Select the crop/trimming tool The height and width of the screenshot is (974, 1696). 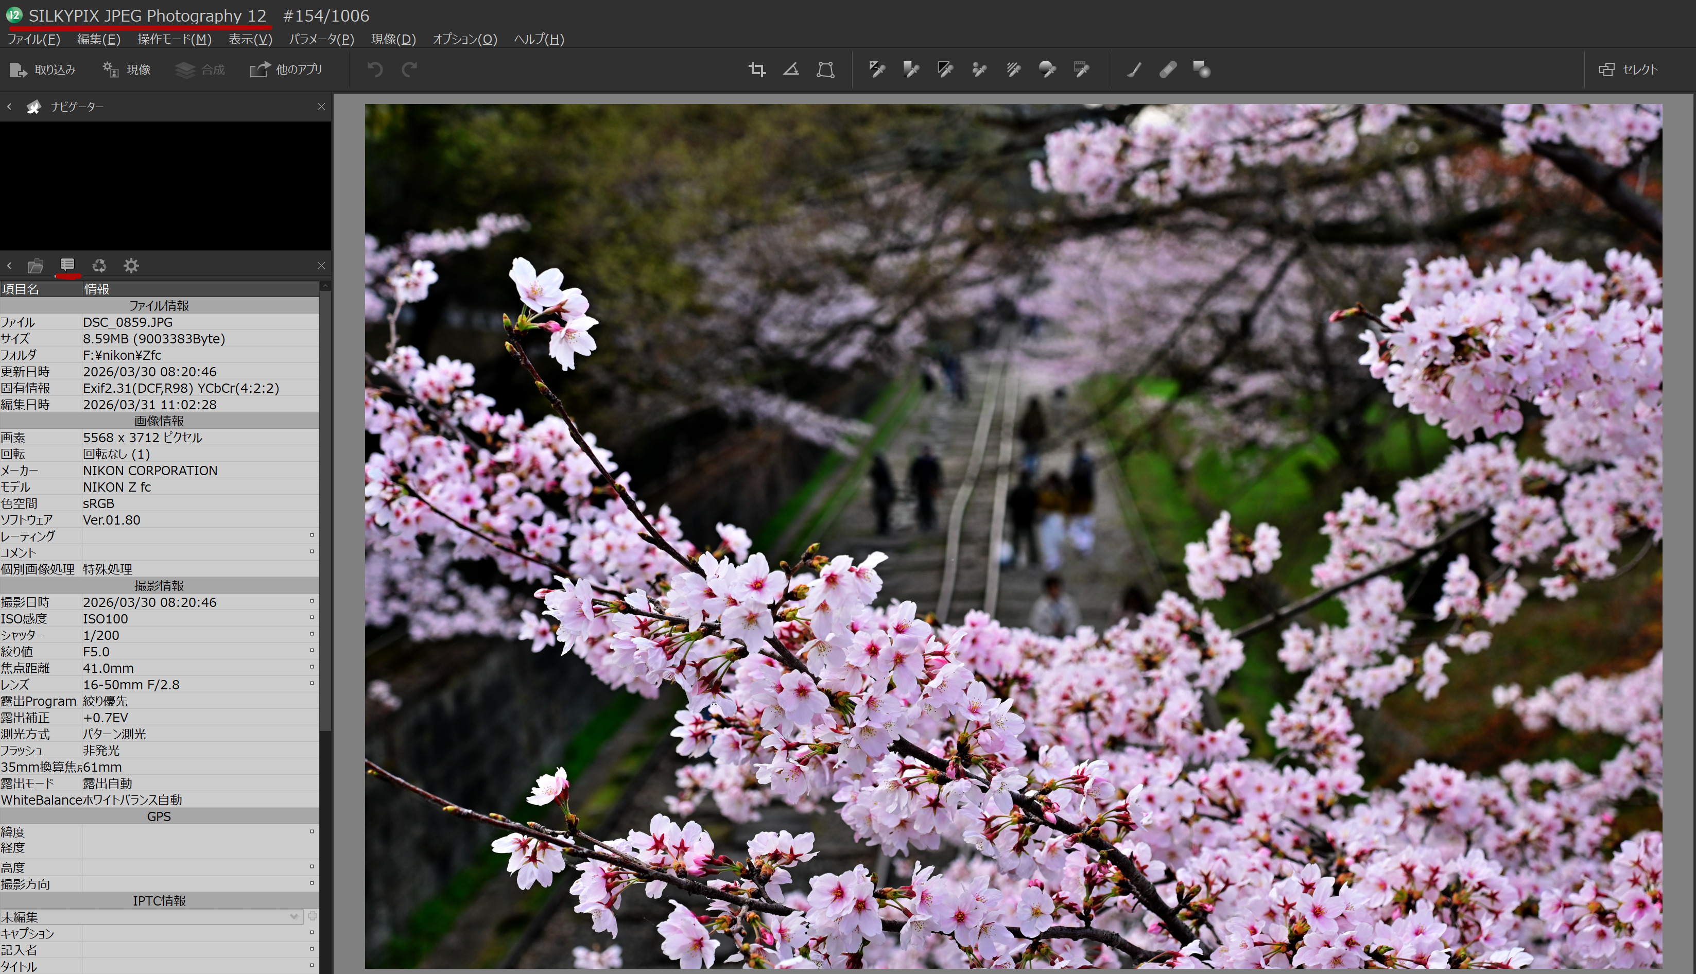pyautogui.click(x=757, y=69)
